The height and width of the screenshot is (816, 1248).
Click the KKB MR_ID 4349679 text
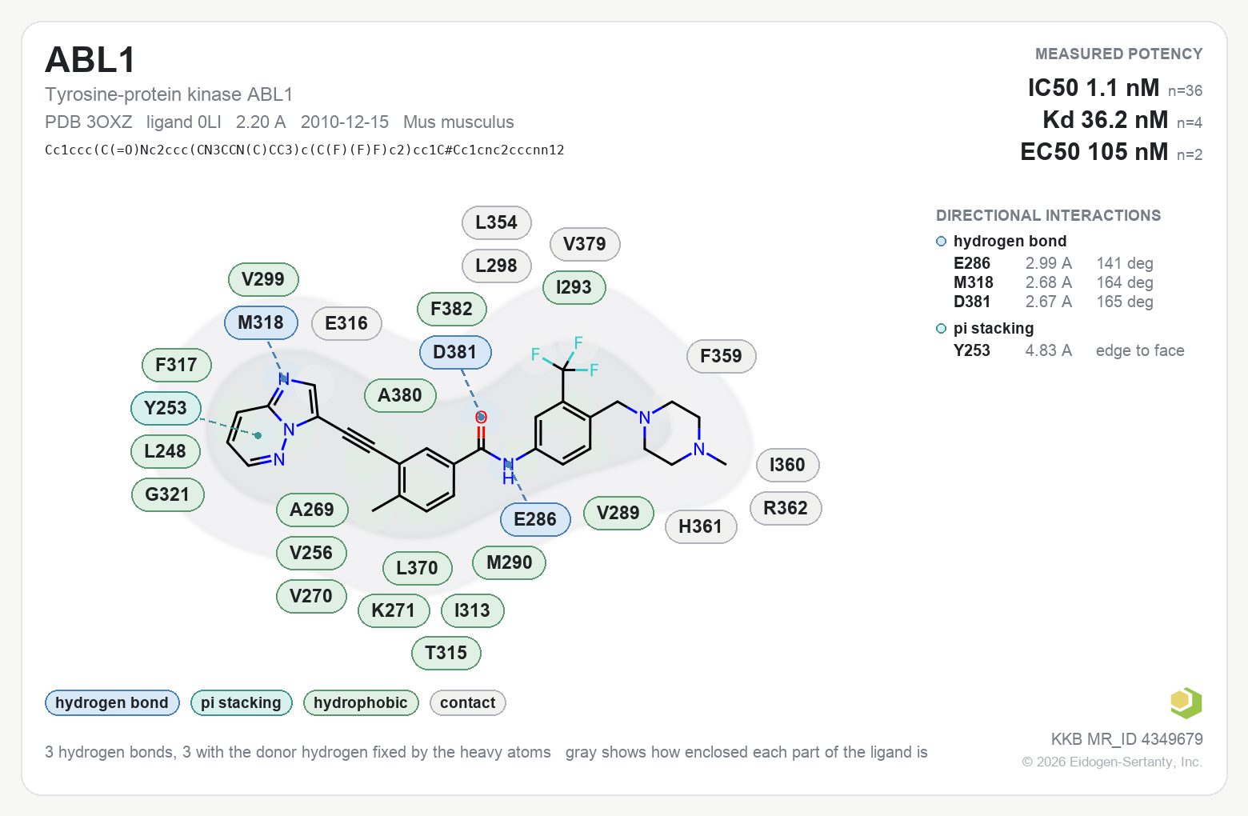click(1127, 739)
